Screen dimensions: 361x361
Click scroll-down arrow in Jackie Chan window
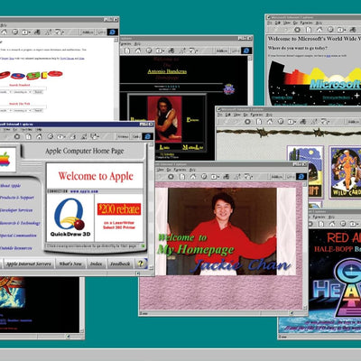(305, 309)
